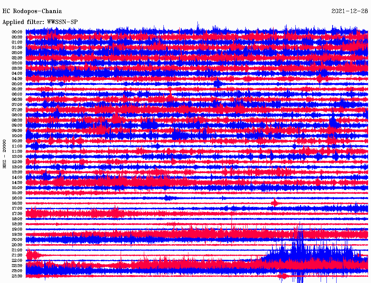The height and width of the screenshot is (283, 371).
Task: Click the 04:30 trace label
Action: click(17, 79)
